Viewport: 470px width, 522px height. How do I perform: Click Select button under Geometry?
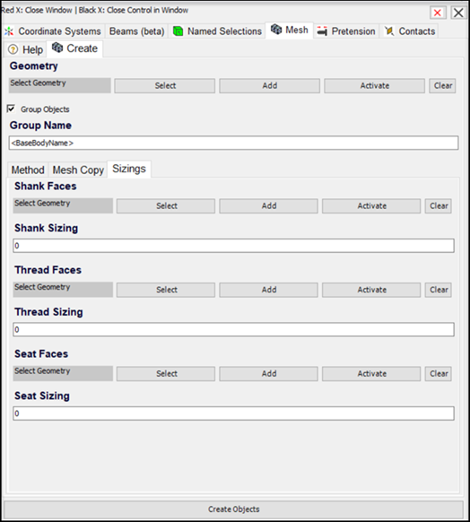point(165,86)
